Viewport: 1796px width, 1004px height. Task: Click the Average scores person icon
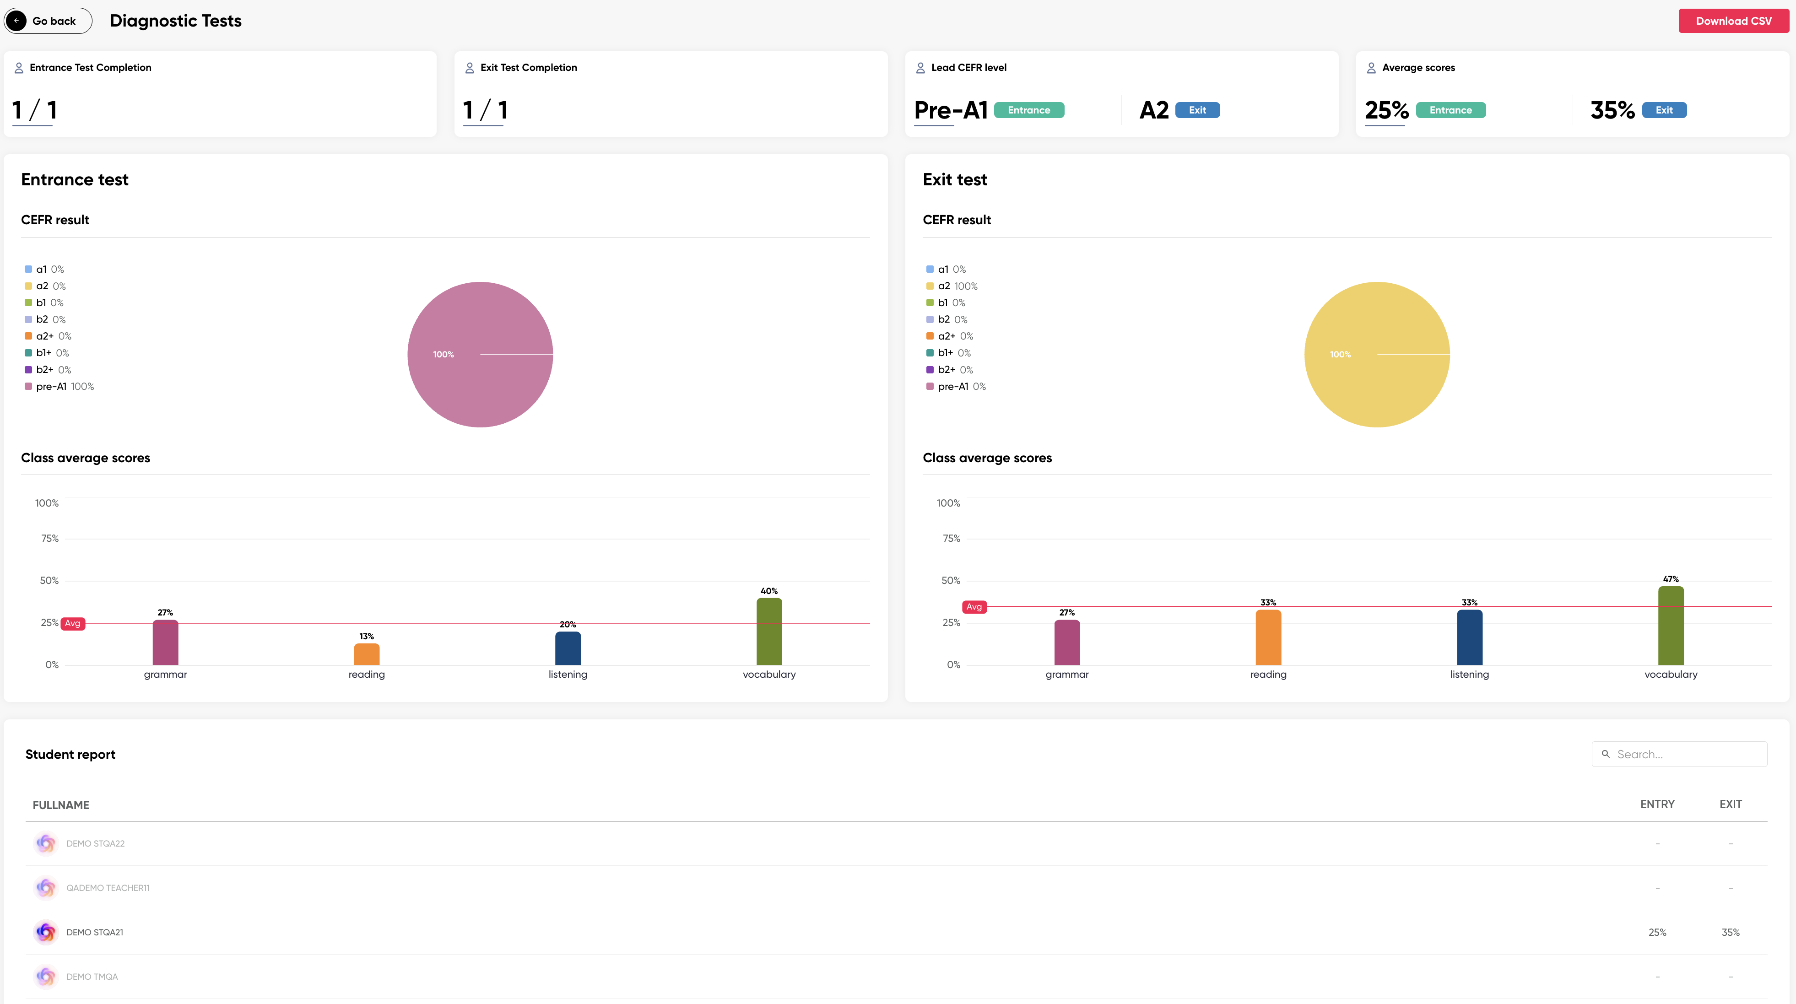[1371, 68]
